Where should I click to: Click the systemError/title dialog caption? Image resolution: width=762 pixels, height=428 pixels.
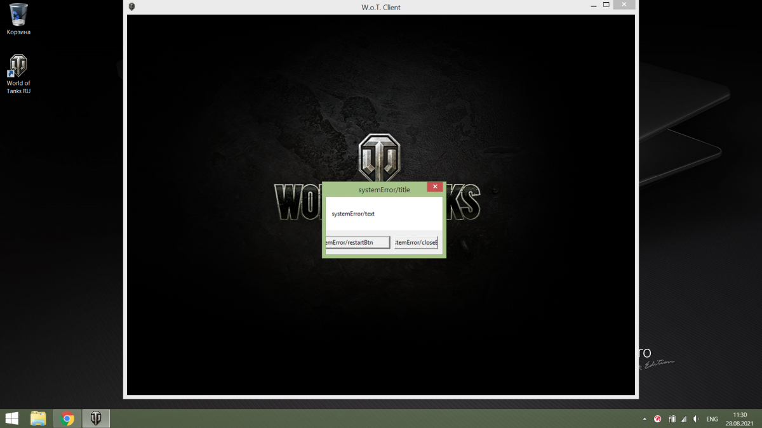tap(384, 190)
